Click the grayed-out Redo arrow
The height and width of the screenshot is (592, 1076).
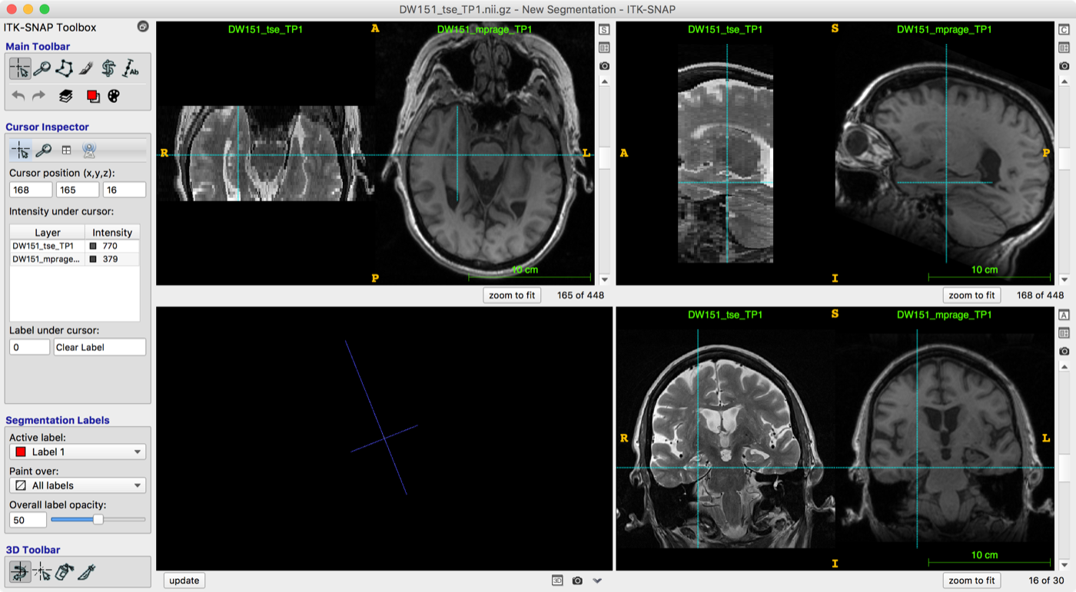coord(38,96)
